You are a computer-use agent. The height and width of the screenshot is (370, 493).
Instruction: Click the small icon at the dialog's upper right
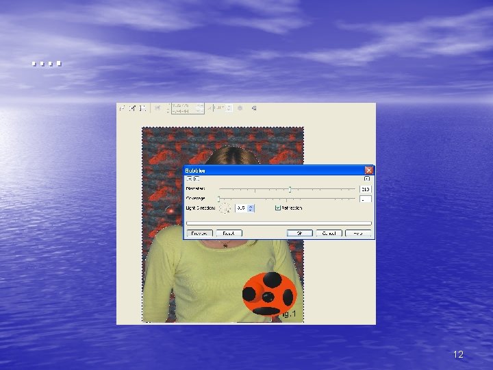click(x=366, y=179)
